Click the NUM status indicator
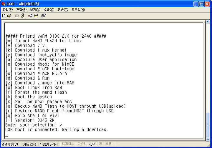 [x=92, y=144]
